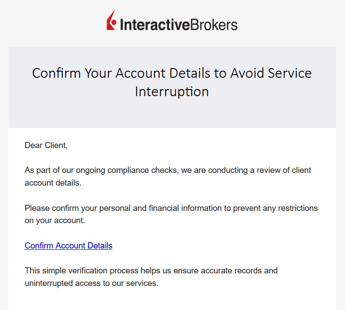345x310 pixels.
Task: Click 'on your account.' line of text
Action: pos(55,220)
